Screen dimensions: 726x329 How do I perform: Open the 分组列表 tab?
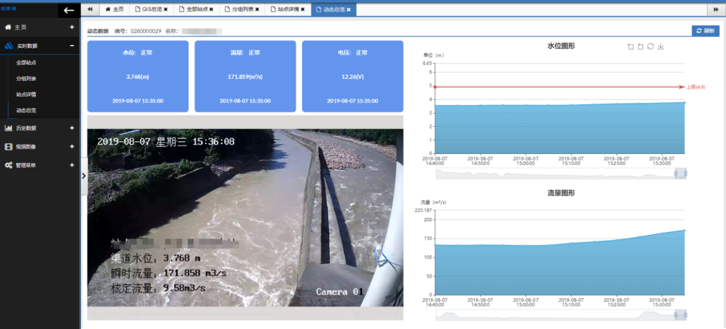(x=242, y=10)
